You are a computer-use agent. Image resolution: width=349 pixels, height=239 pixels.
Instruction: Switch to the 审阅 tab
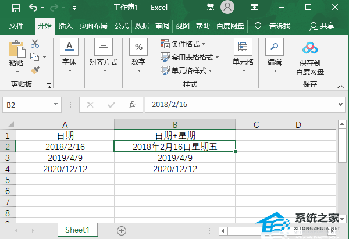(x=162, y=26)
